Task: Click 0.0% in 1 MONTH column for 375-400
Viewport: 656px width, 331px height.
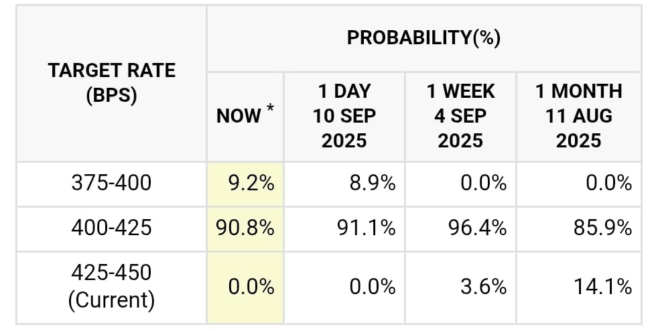Action: [x=579, y=184]
